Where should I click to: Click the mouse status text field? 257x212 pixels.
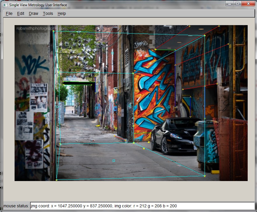point(142,206)
